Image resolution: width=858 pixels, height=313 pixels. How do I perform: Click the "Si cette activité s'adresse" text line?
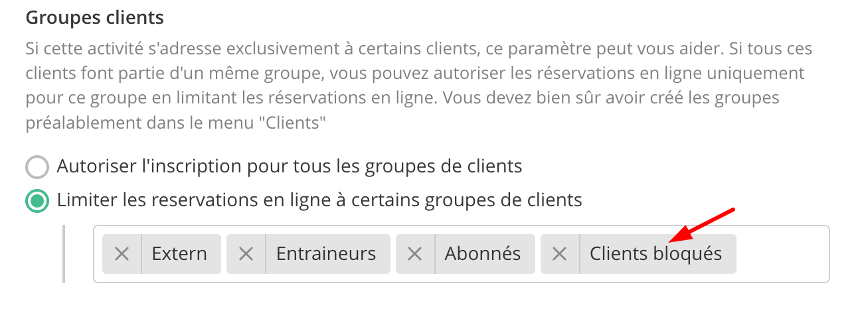419,50
